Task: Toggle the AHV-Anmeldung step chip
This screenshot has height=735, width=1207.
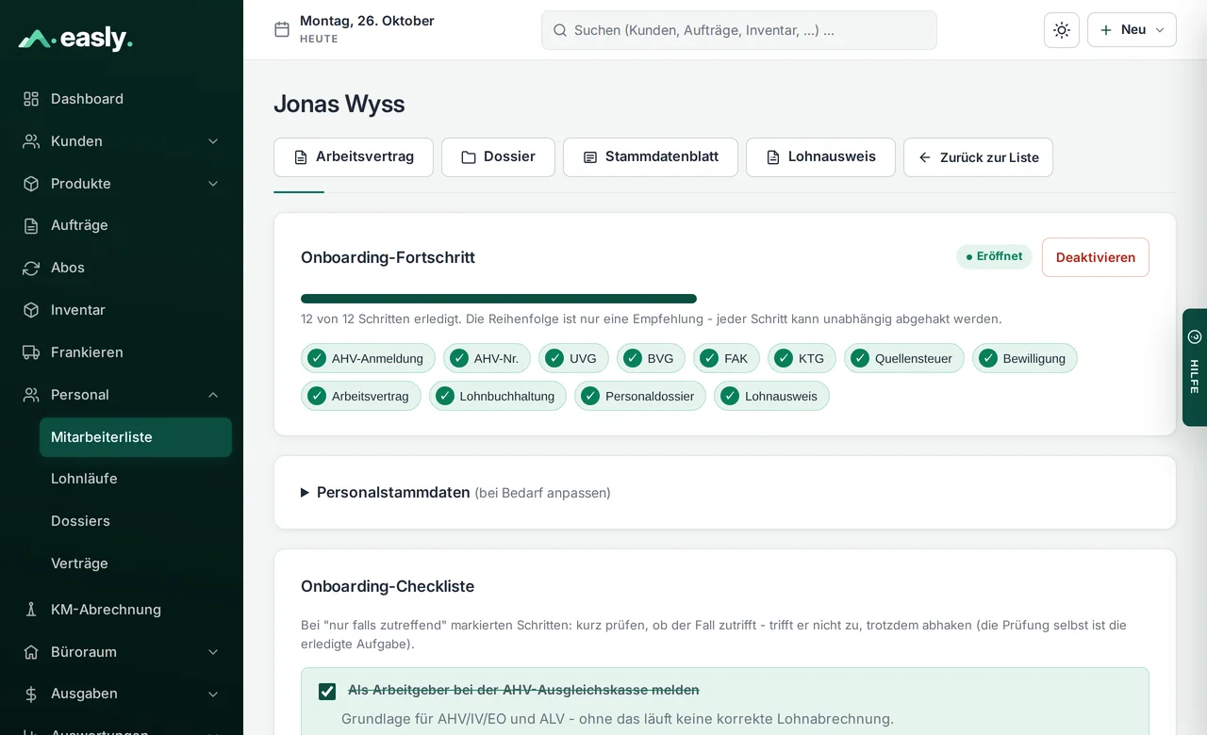Action: 368,358
